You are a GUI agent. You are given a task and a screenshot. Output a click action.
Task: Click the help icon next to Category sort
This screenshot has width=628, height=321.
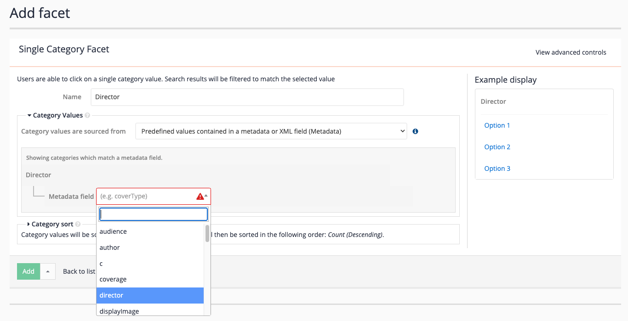tap(78, 225)
